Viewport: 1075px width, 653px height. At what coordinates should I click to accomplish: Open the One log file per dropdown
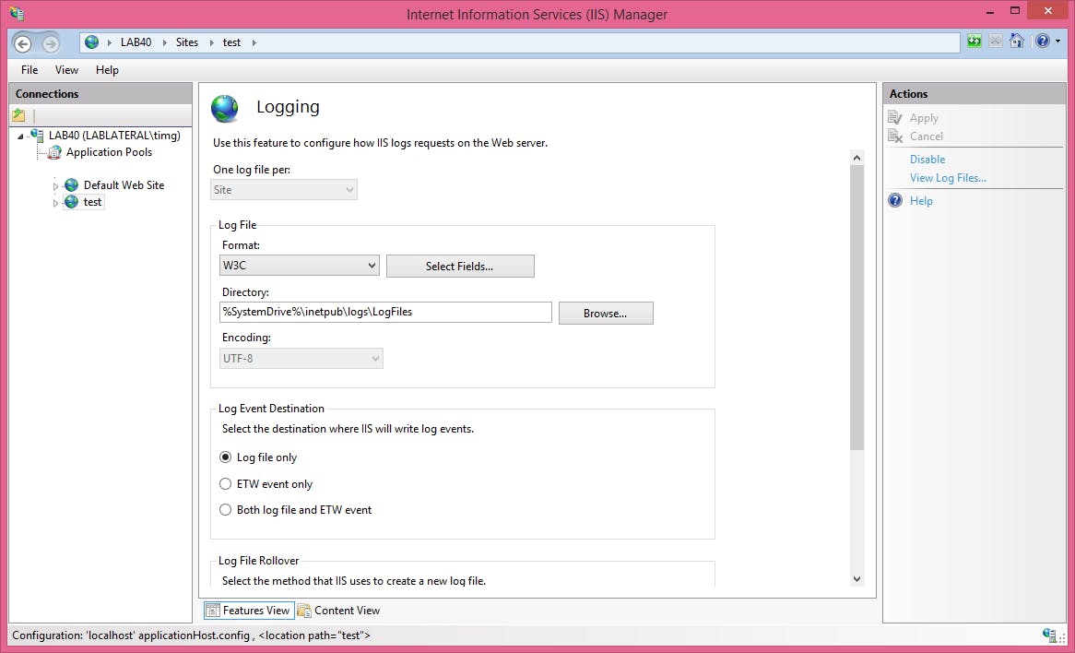[284, 190]
